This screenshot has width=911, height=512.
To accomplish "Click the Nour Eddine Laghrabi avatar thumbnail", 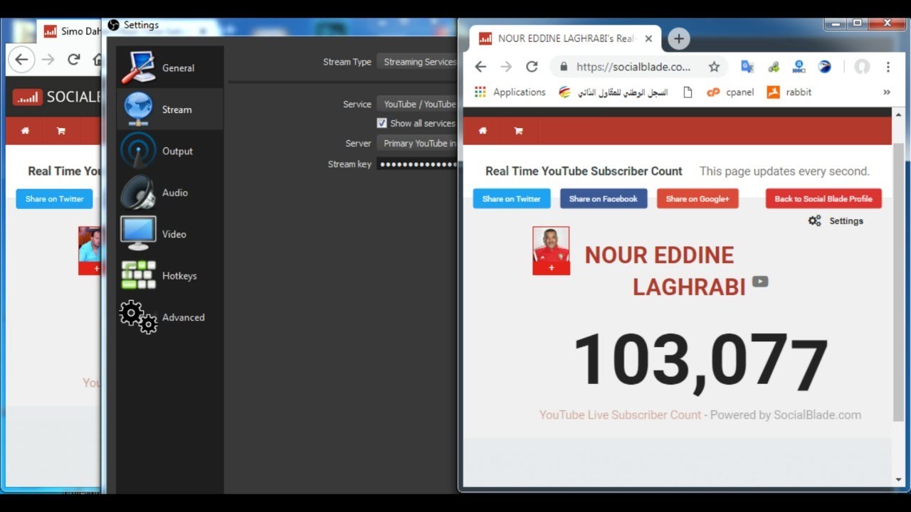I will (x=551, y=250).
